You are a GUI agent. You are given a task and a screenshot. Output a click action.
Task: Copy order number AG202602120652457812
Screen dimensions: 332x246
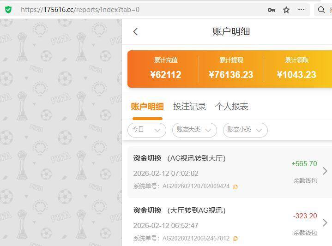(235, 239)
